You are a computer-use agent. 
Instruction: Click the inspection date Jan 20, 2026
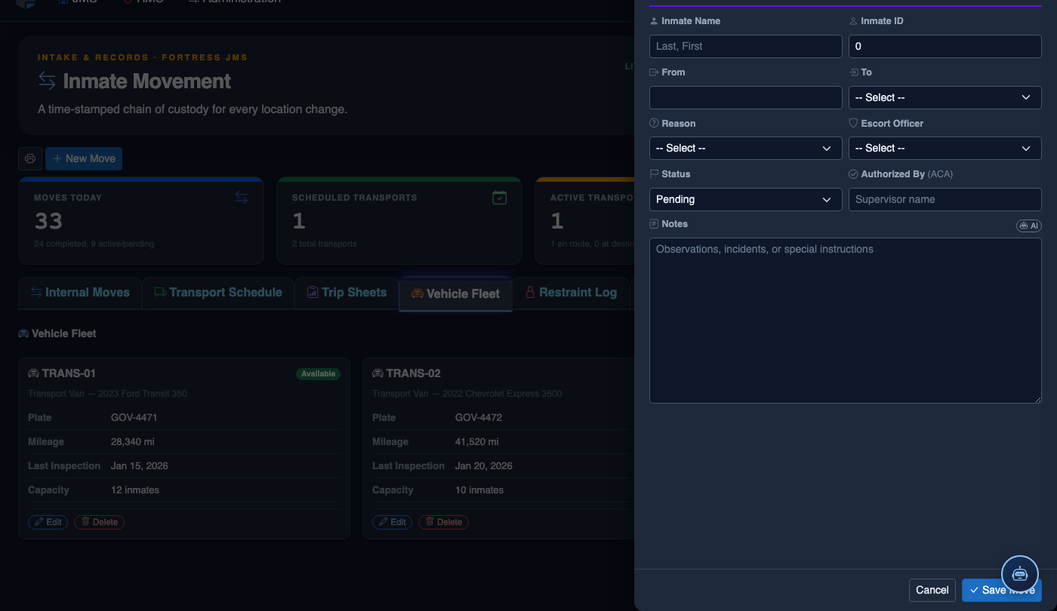click(x=484, y=465)
